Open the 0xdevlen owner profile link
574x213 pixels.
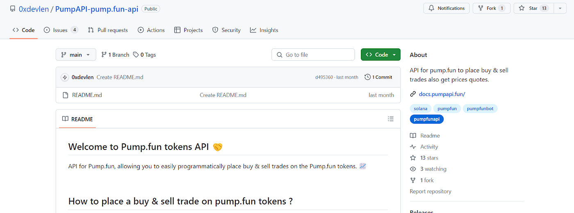coord(34,9)
